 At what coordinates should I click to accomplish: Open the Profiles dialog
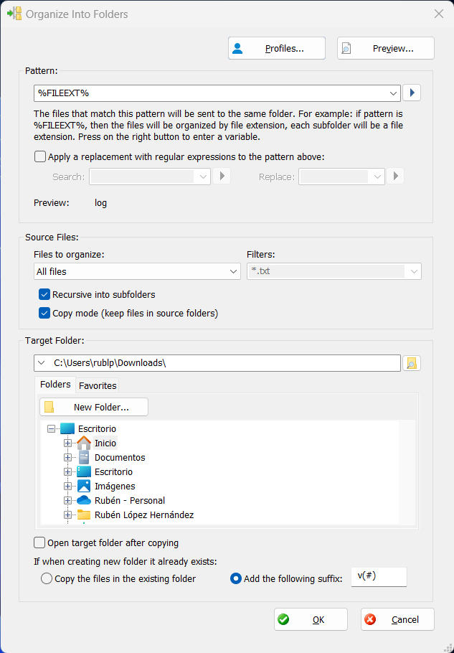[x=276, y=47]
